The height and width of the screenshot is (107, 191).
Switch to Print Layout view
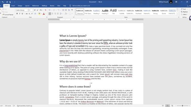[x=167, y=106]
